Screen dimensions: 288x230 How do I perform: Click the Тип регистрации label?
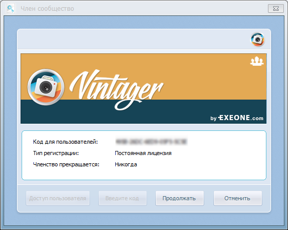point(56,153)
